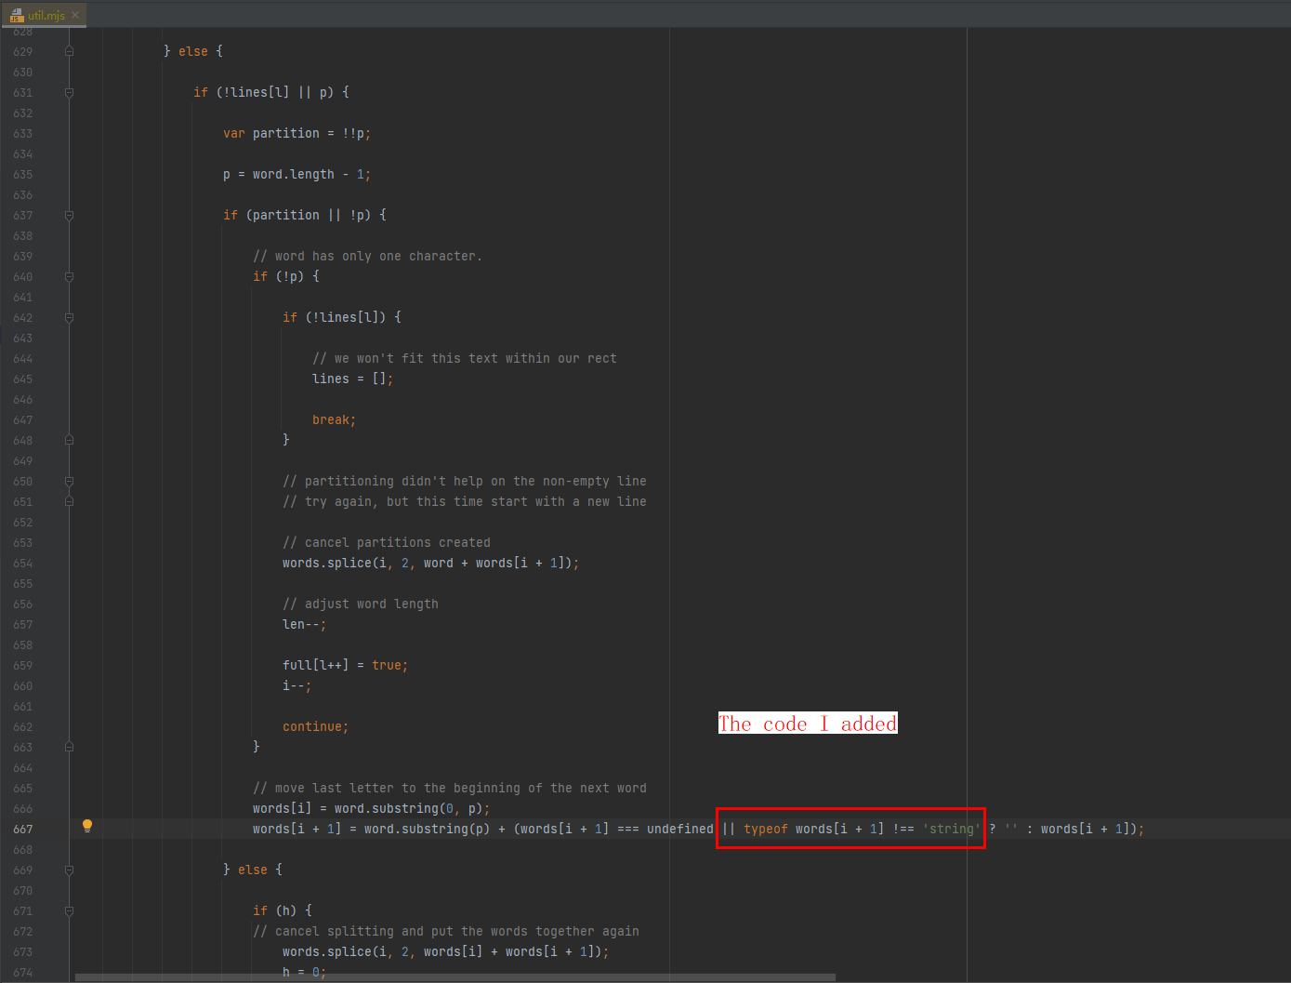
Task: Click line number 667 in the gutter
Action: (22, 828)
